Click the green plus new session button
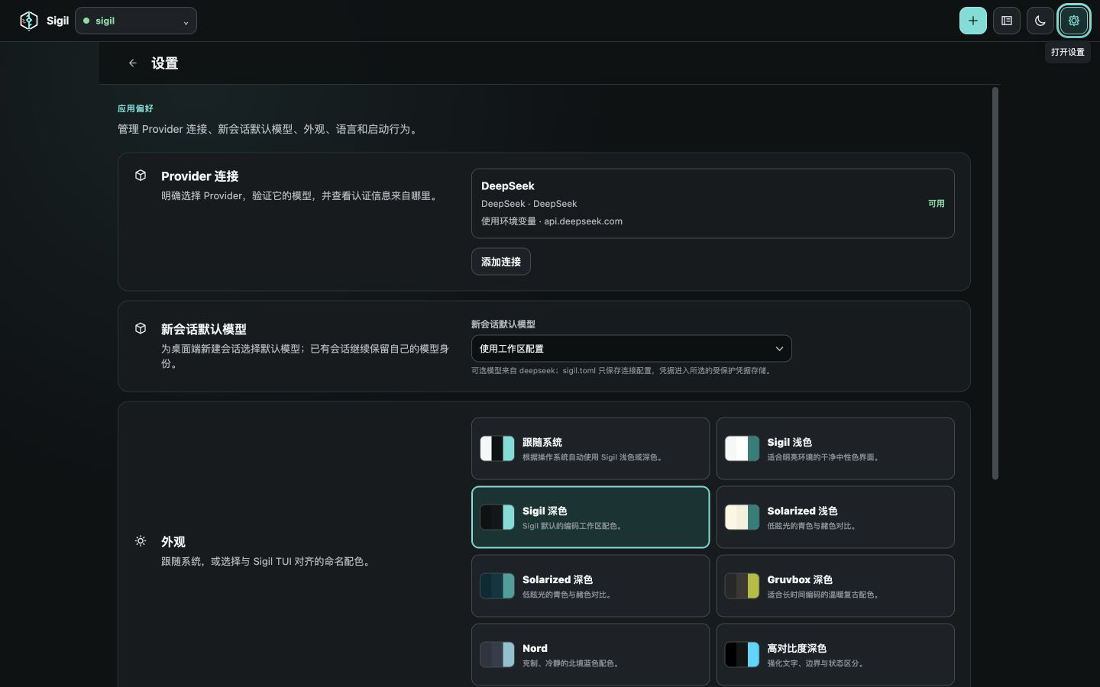 click(x=972, y=21)
